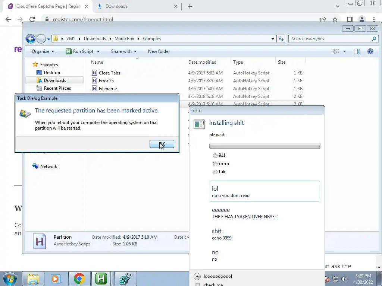
Task: Click the progress bar under plz wait
Action: 264,146
